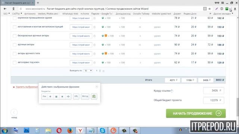This screenshot has height=134, width=239.
Task: Edit the Общий бюджет проекта field
Action: coord(214,100)
